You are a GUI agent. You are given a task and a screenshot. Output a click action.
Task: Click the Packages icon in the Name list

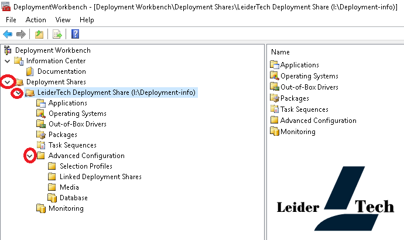point(275,98)
